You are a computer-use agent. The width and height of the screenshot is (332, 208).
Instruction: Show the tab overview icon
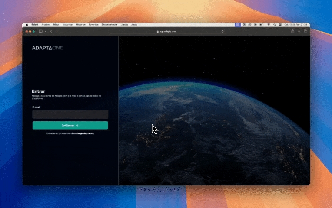pos(305,31)
